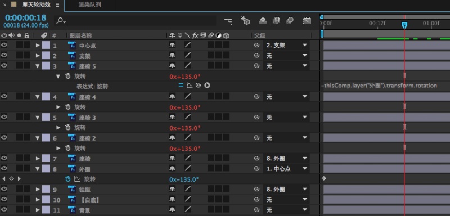The width and height of the screenshot is (450, 216).
Task: Close the 摩天轮动效 timeline panel
Action: 4,5
